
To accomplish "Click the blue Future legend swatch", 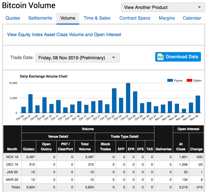I will pyautogui.click(x=170, y=80).
